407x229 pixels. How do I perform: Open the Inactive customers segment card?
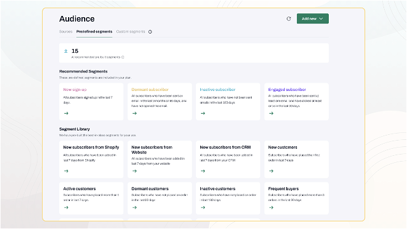(228, 198)
